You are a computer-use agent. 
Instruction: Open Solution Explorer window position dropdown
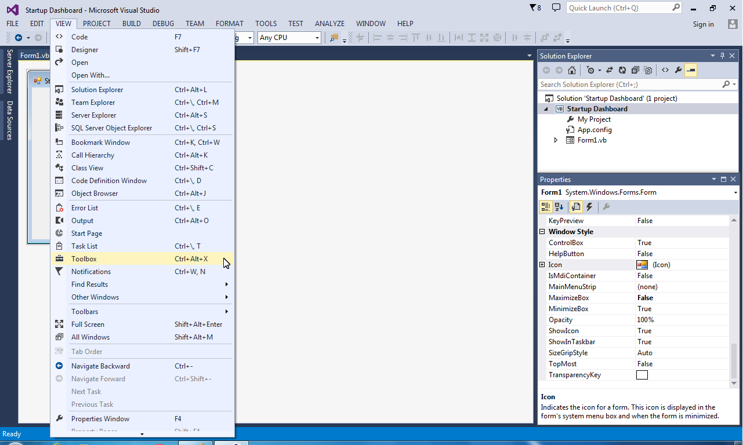click(x=713, y=56)
